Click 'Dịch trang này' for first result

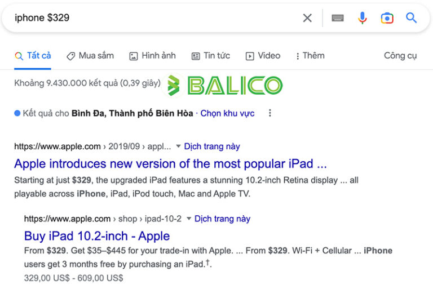pos(212,146)
